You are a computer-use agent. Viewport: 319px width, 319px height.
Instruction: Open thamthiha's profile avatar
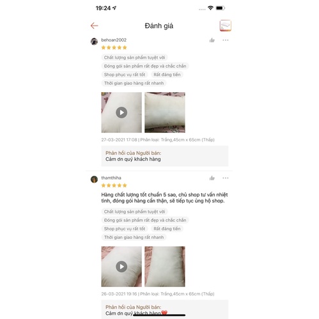pos(94,180)
